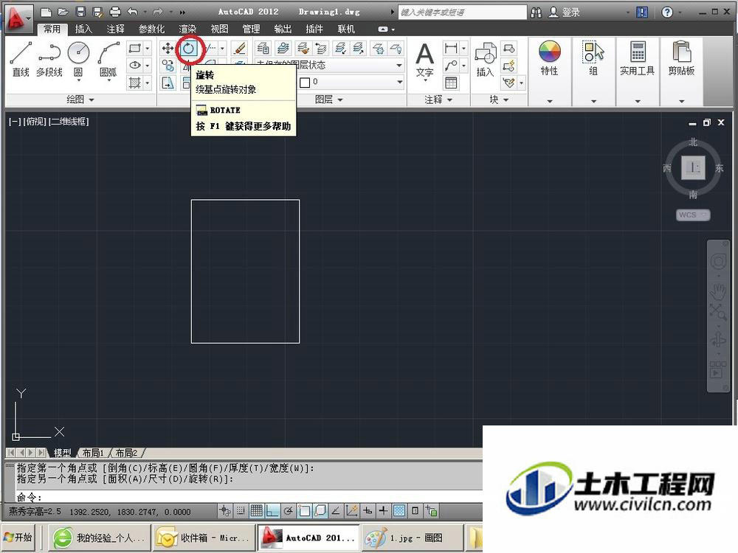Screen dimensions: 738x553
Task: Open the AutoCAD application menu button
Action: [x=18, y=20]
